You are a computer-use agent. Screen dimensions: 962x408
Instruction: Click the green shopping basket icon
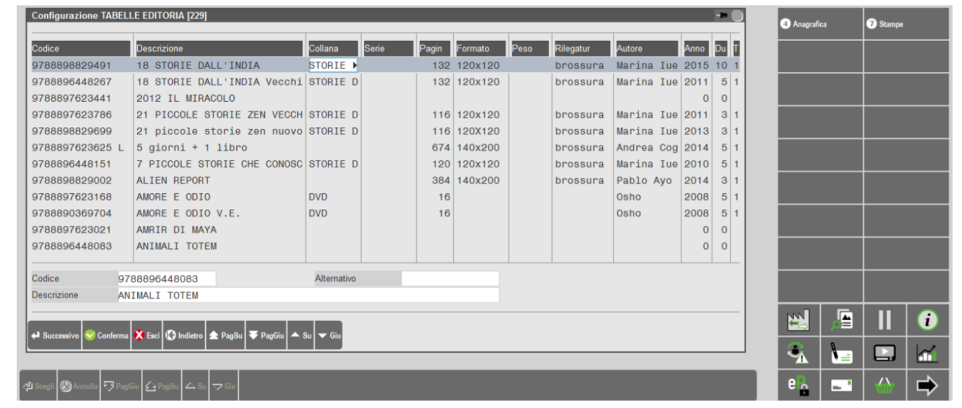(x=884, y=386)
